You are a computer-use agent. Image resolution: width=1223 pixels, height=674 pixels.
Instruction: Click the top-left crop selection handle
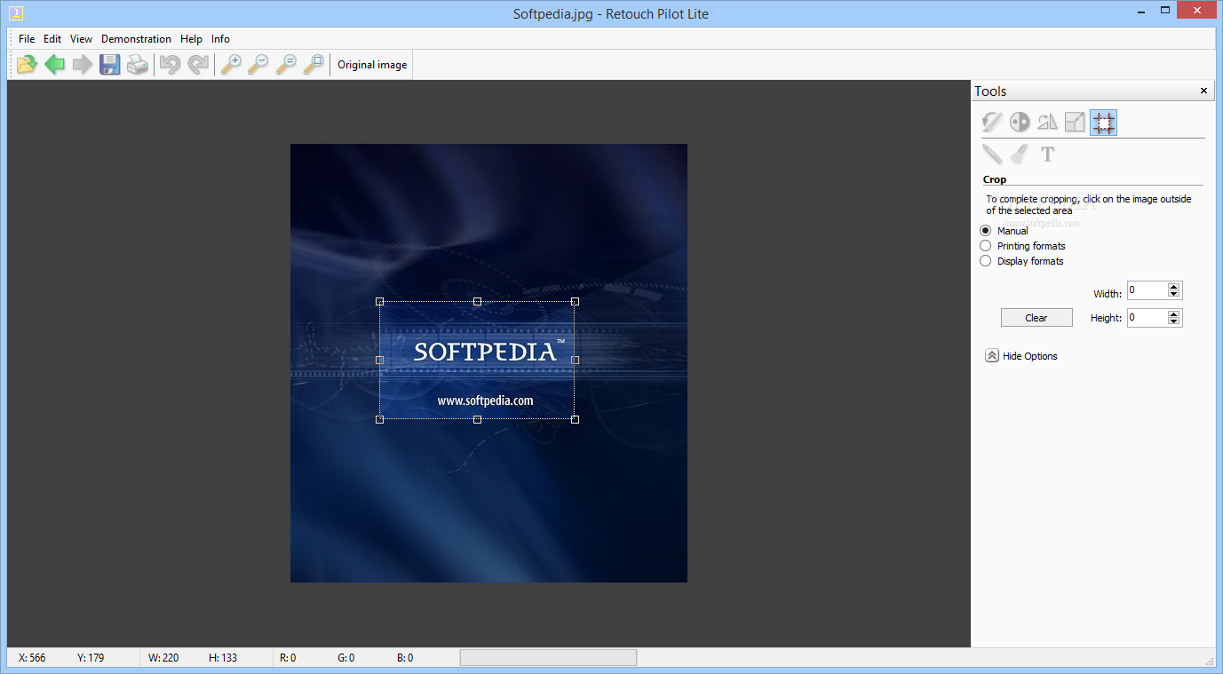click(380, 301)
